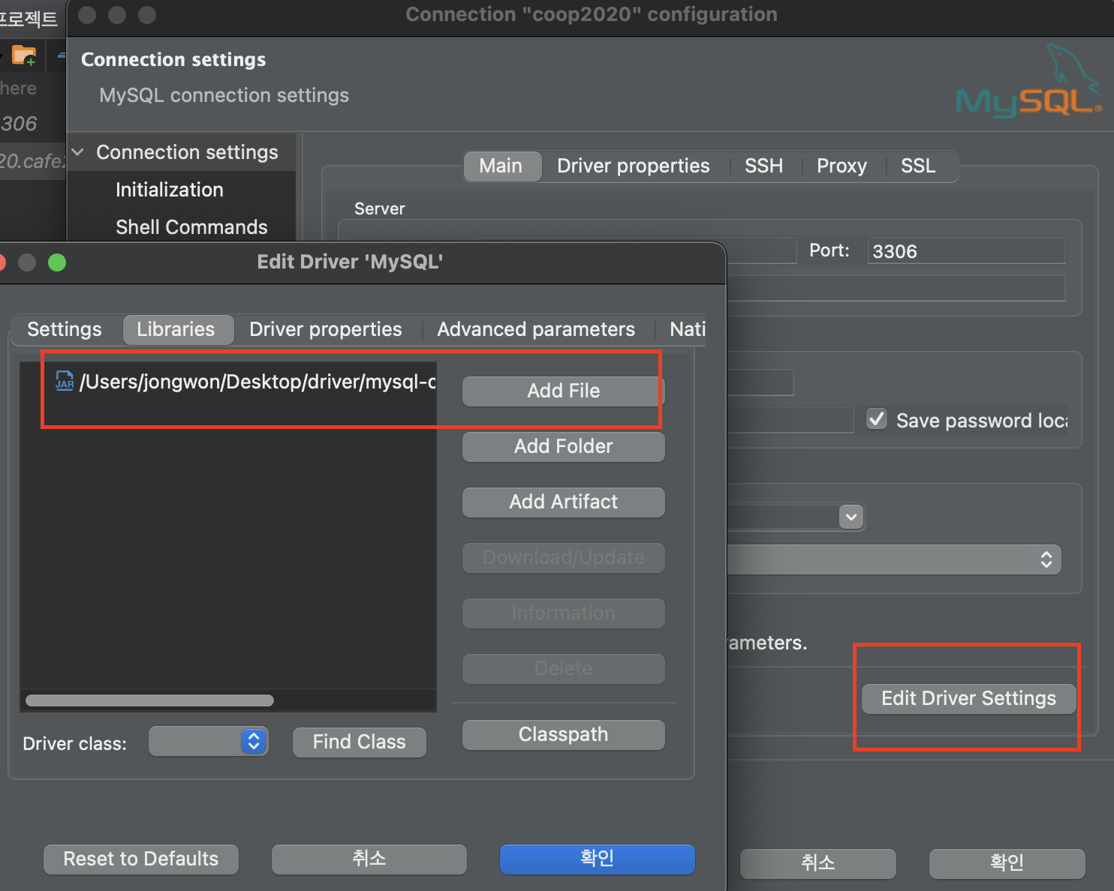Click 취소 in connection configuration window
The image size is (1114, 891).
coord(818,863)
